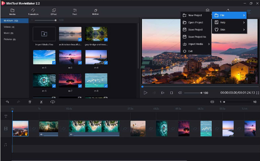
Task: Expand the Help submenu
Action: (229, 22)
